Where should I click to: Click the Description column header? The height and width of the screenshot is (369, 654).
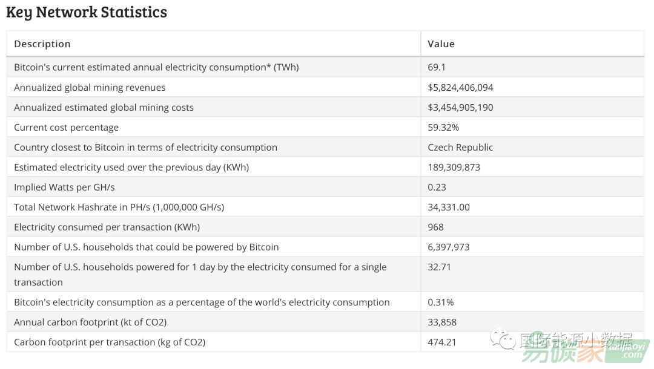42,44
